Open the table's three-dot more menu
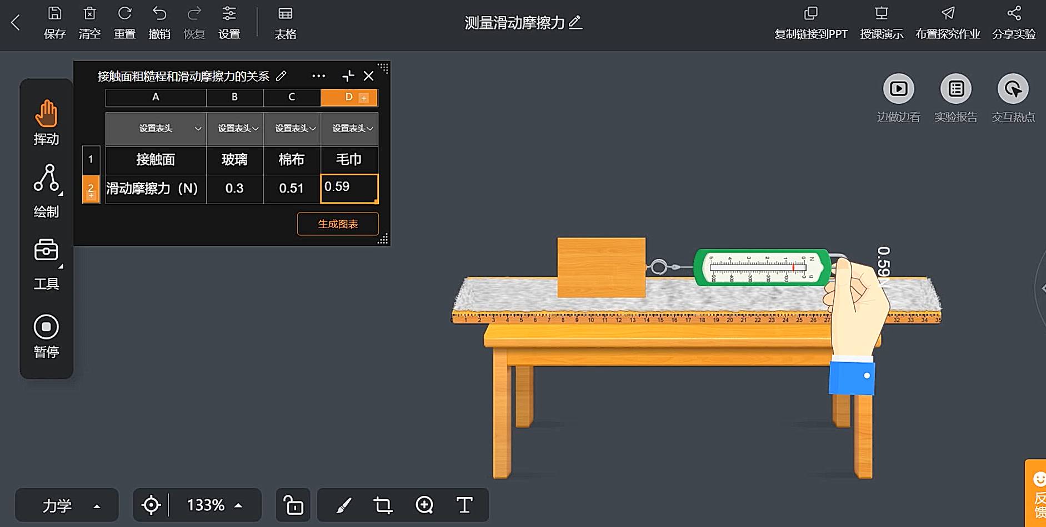Screen dimensions: 1046x527 click(318, 76)
